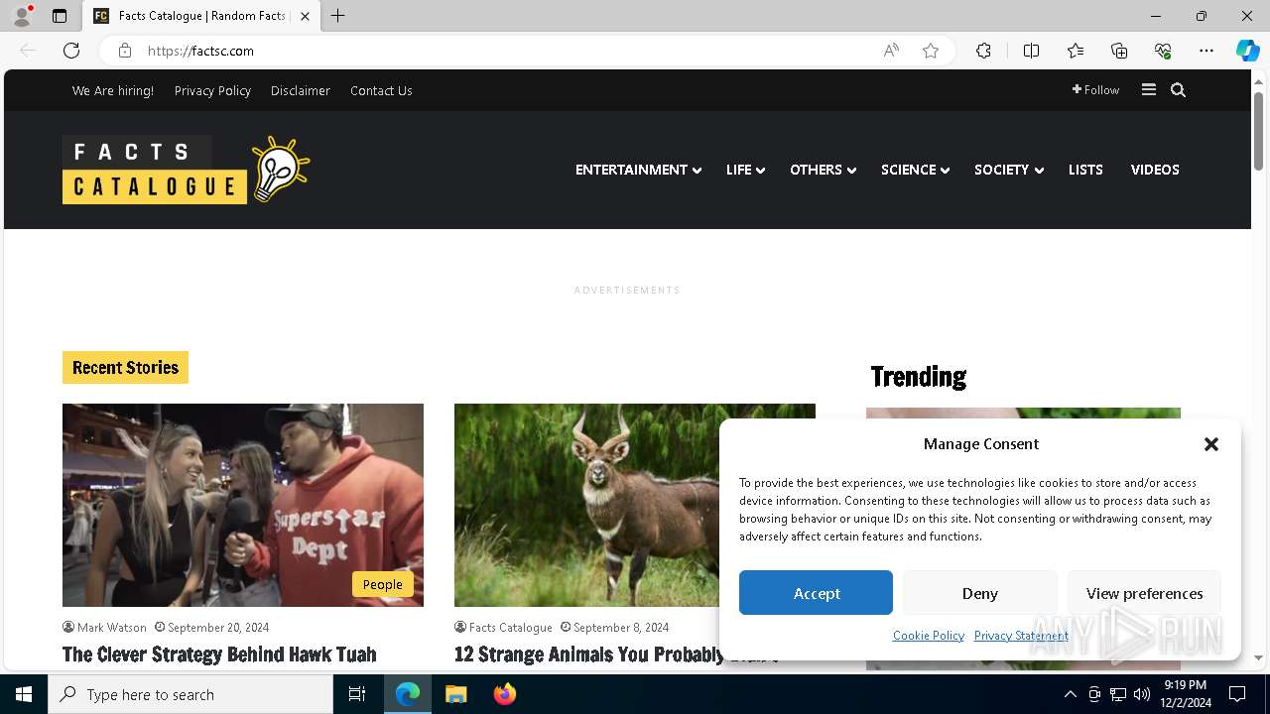
Task: Click the taskbar search box
Action: point(190,694)
